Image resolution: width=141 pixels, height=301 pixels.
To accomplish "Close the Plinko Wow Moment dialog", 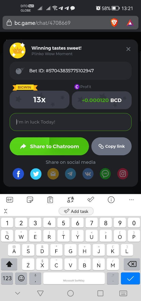I will (x=128, y=49).
